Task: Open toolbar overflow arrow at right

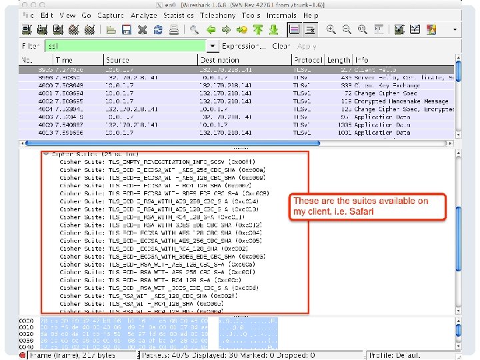Action: [455, 30]
